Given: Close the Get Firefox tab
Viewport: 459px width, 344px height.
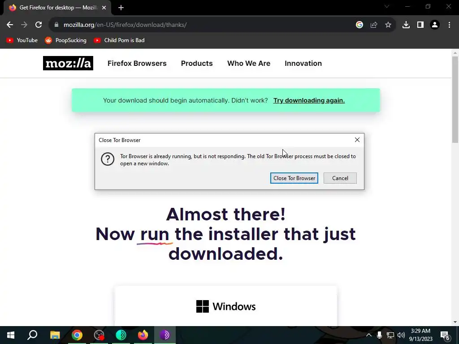Looking at the screenshot, I should point(104,8).
